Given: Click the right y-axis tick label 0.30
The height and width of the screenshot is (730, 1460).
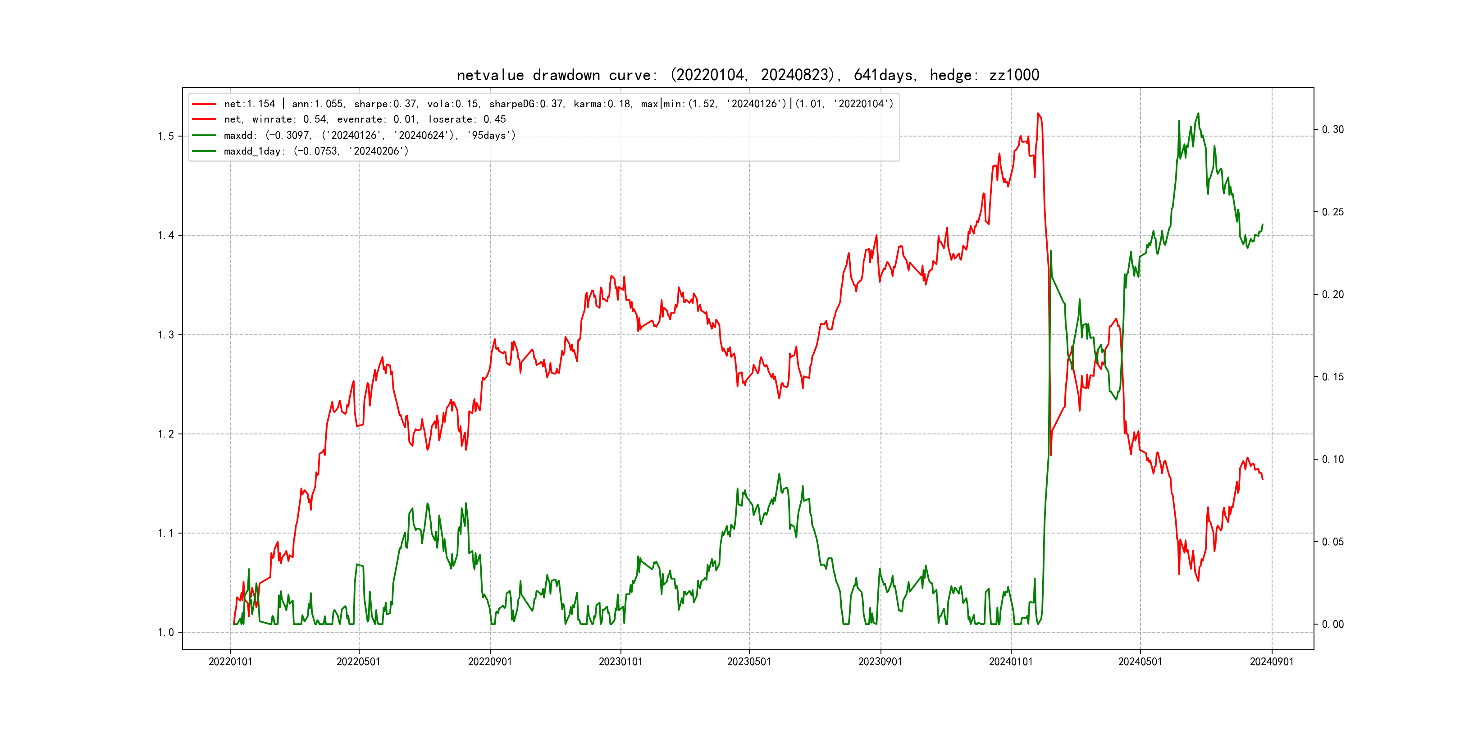Looking at the screenshot, I should tap(1332, 130).
